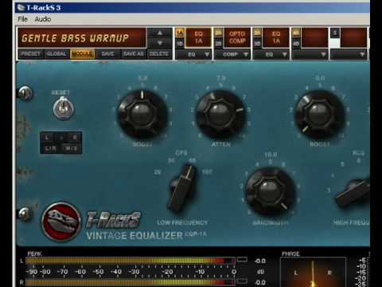Open the COMP module dropdown
The height and width of the screenshot is (287, 382).
[232, 54]
